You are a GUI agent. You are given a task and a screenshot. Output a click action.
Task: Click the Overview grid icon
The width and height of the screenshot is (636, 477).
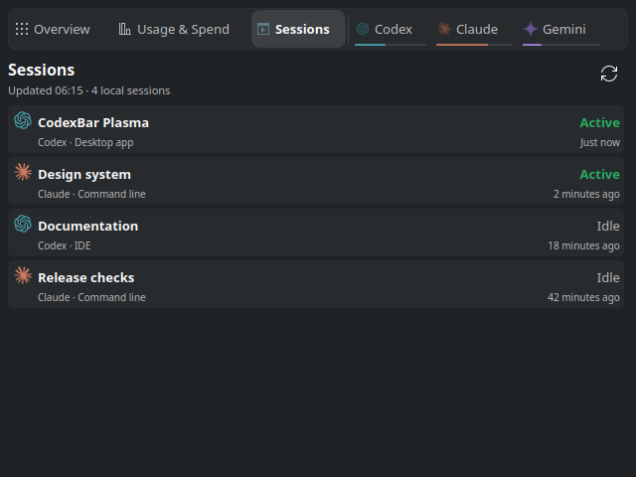point(22,29)
